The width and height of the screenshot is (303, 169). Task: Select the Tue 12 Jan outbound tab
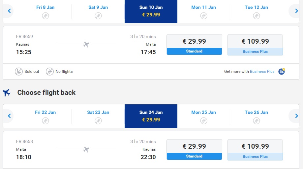tap(256, 11)
